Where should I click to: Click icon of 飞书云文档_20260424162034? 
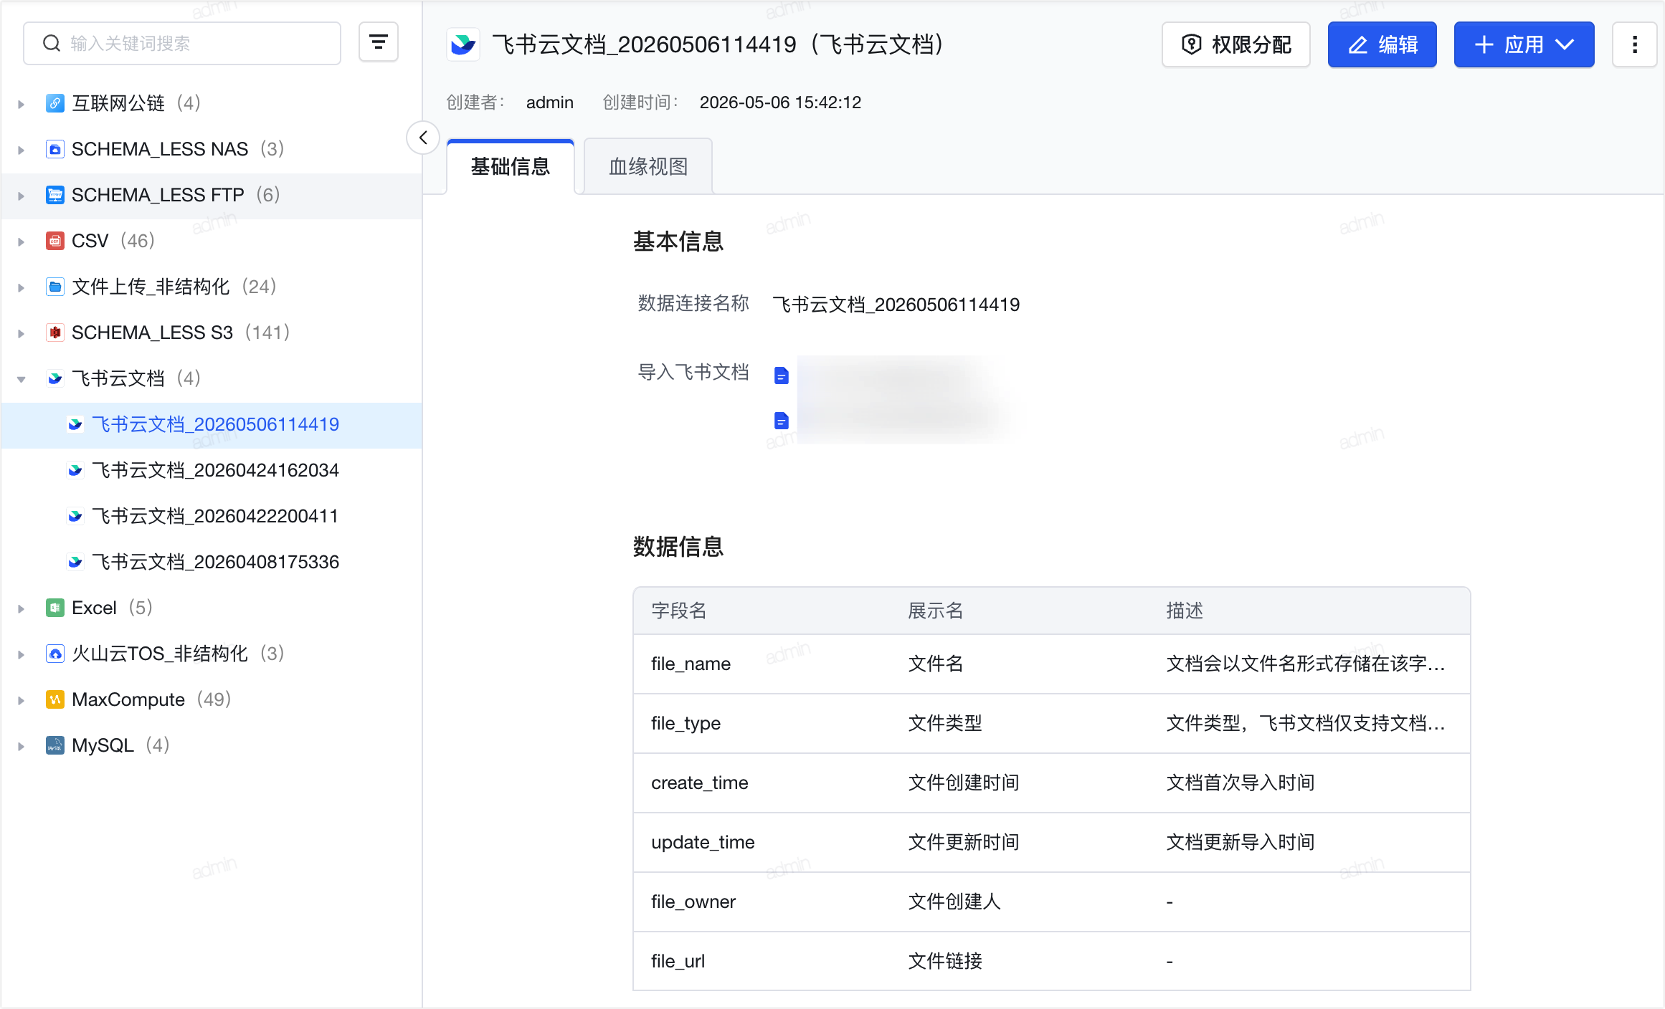pyautogui.click(x=75, y=470)
